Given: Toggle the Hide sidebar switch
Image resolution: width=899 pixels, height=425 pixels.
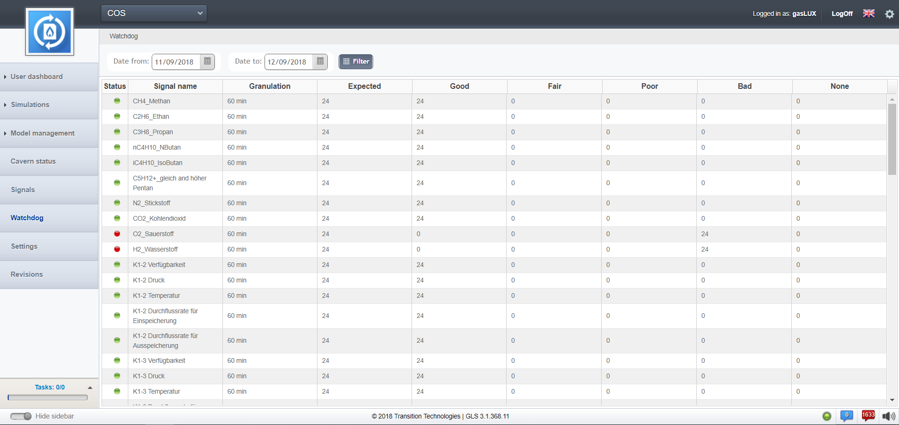Looking at the screenshot, I should pyautogui.click(x=21, y=416).
